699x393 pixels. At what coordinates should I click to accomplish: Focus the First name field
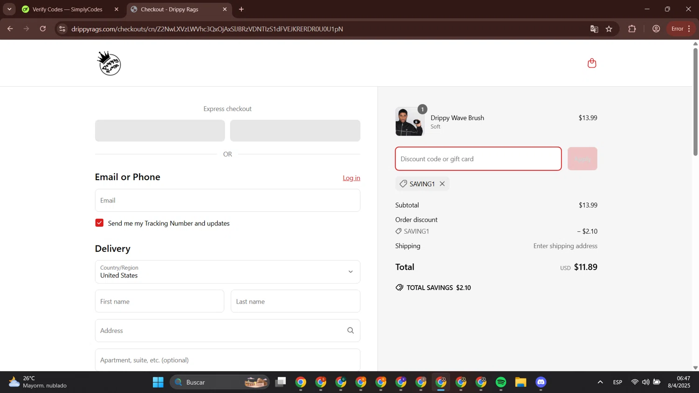[x=159, y=301]
